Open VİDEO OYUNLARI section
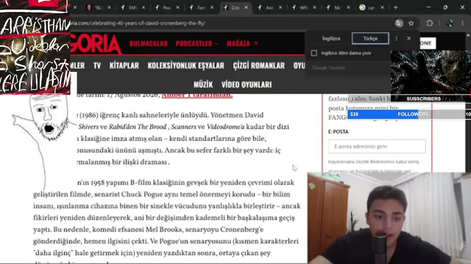Screen dimensions: 471x264 (247, 85)
